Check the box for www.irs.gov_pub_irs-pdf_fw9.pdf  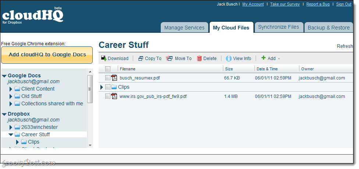click(x=108, y=96)
